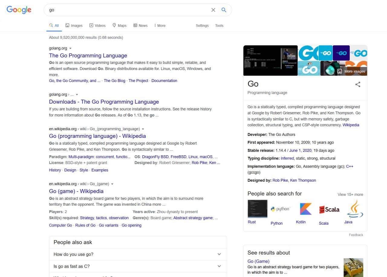Viewport: 387px width, 277px height.
Task: Open Rust thumbnail in People also search for
Action: [257, 209]
